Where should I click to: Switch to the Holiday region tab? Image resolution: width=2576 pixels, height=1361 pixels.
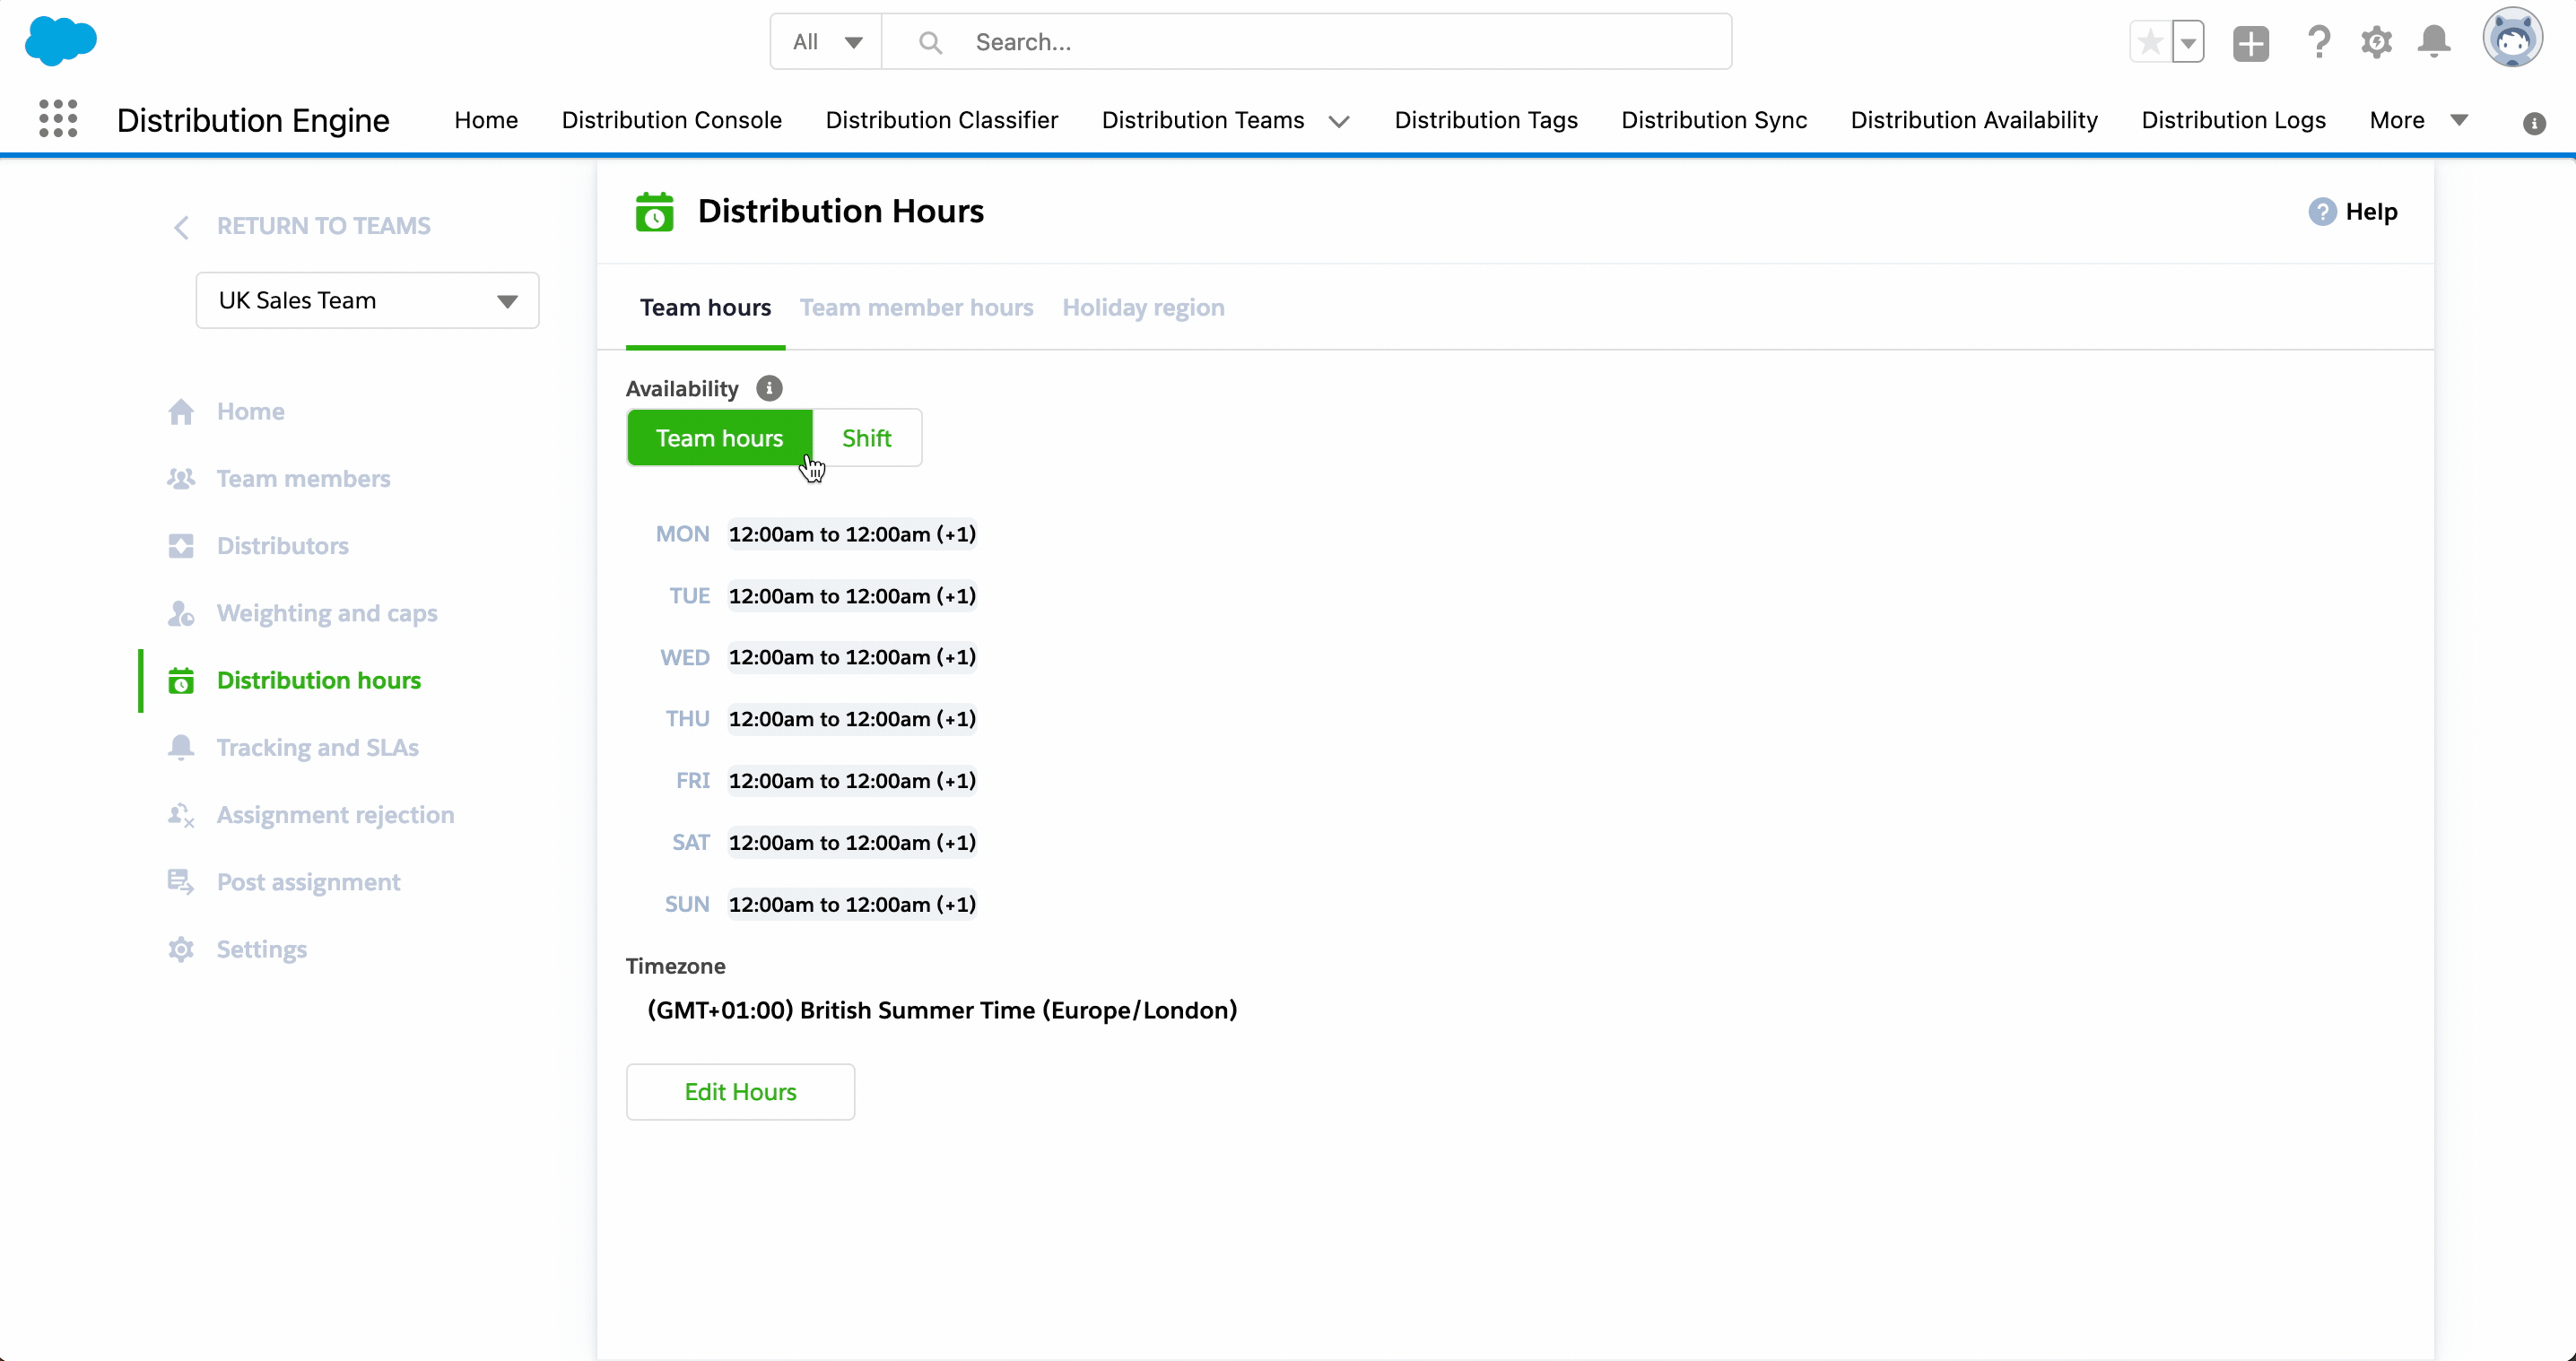click(1143, 308)
